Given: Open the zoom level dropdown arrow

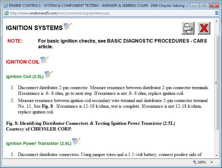Looking at the screenshot, I should point(211,162).
